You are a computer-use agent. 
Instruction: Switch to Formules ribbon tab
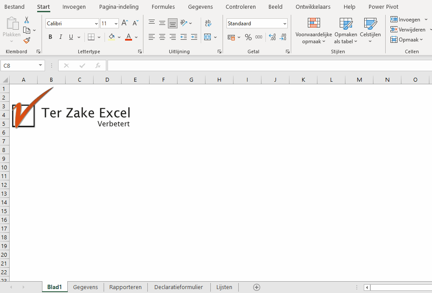coord(163,7)
